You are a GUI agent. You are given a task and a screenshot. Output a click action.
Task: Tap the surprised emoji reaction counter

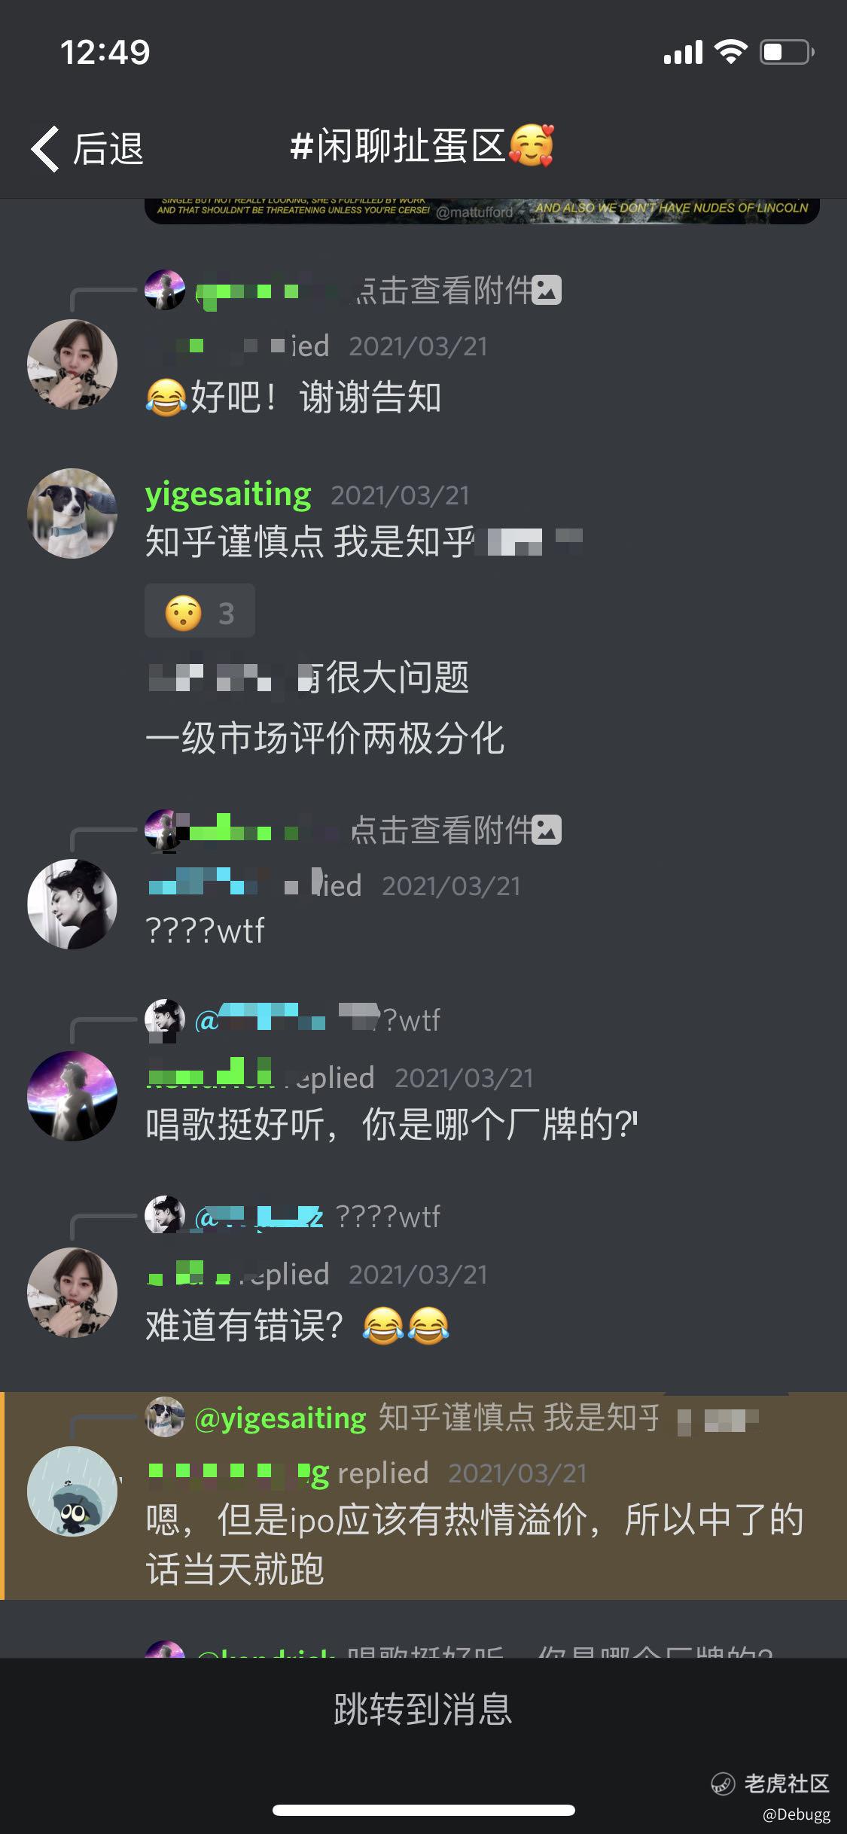[200, 611]
